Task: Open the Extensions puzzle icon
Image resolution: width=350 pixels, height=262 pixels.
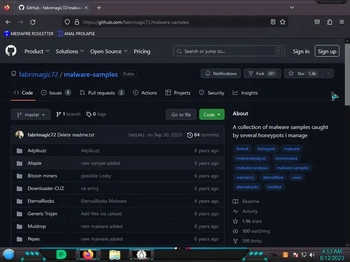Action: 329,22
